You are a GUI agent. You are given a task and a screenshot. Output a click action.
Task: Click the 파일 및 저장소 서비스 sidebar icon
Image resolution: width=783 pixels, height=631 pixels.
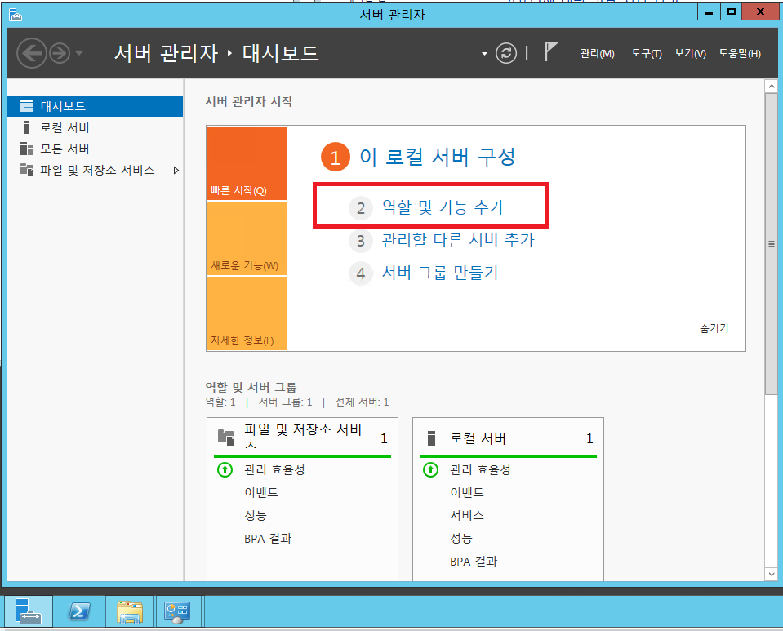click(26, 170)
